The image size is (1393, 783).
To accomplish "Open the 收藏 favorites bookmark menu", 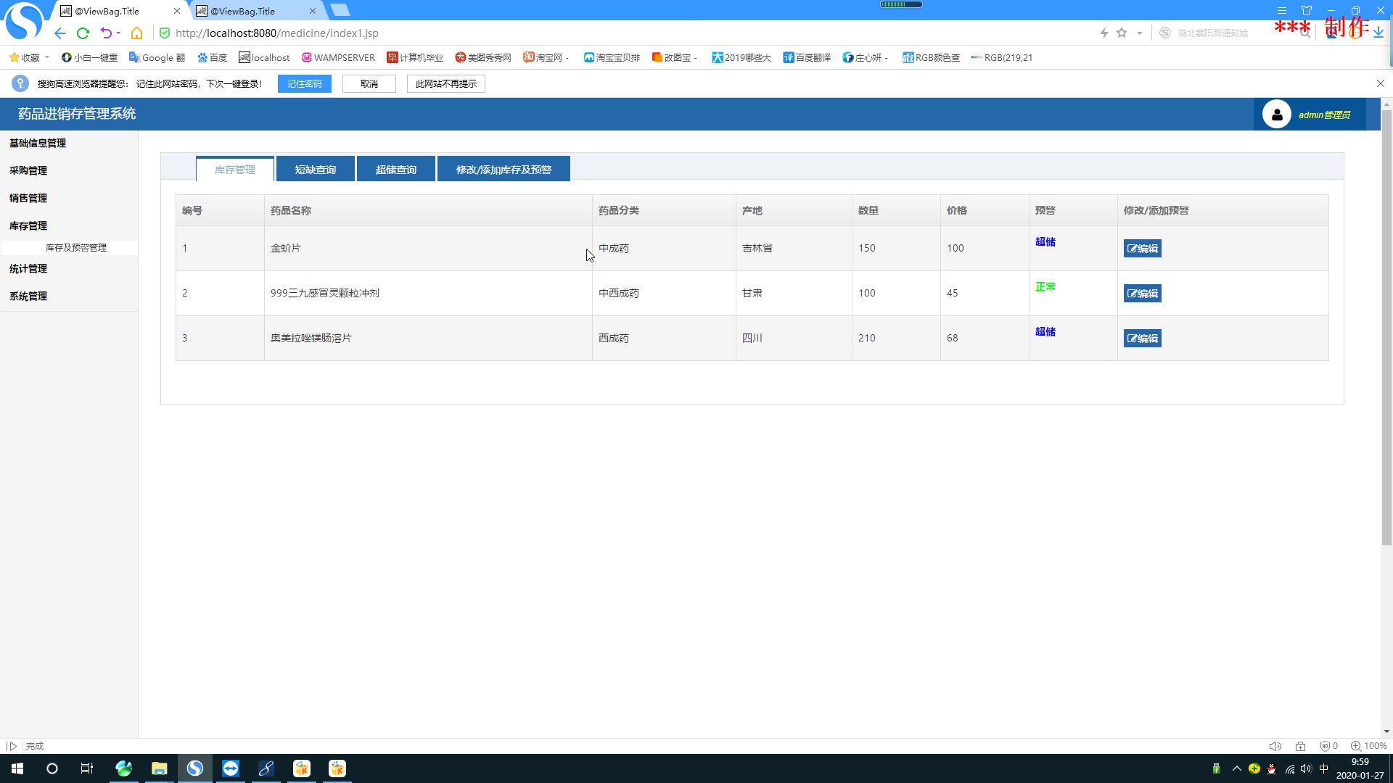I will [29, 57].
